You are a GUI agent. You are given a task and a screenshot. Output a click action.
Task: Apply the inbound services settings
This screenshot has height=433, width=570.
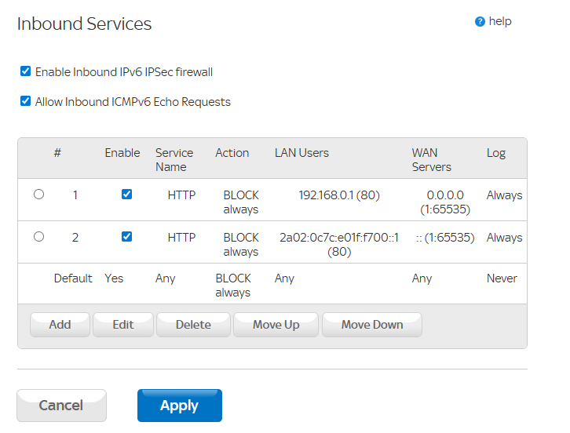tap(179, 406)
